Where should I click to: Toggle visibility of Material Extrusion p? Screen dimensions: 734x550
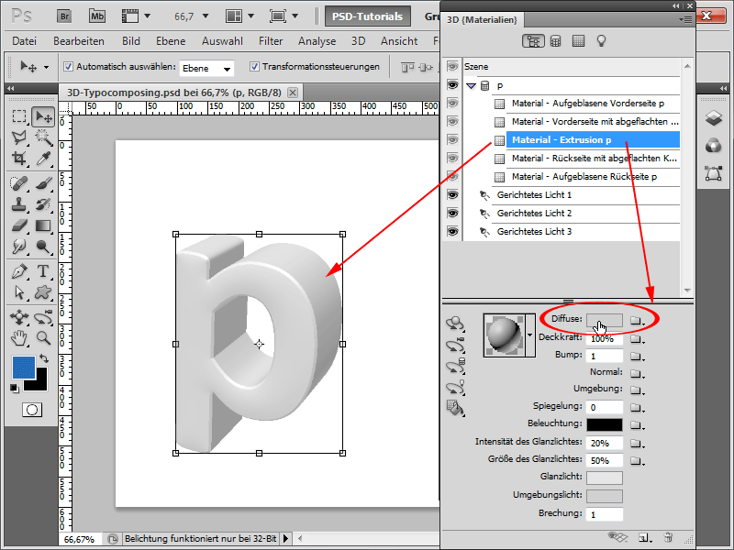tap(452, 139)
